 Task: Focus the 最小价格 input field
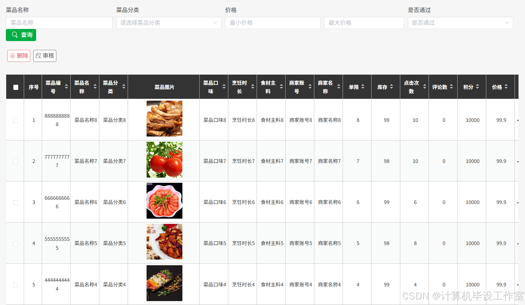tap(273, 23)
